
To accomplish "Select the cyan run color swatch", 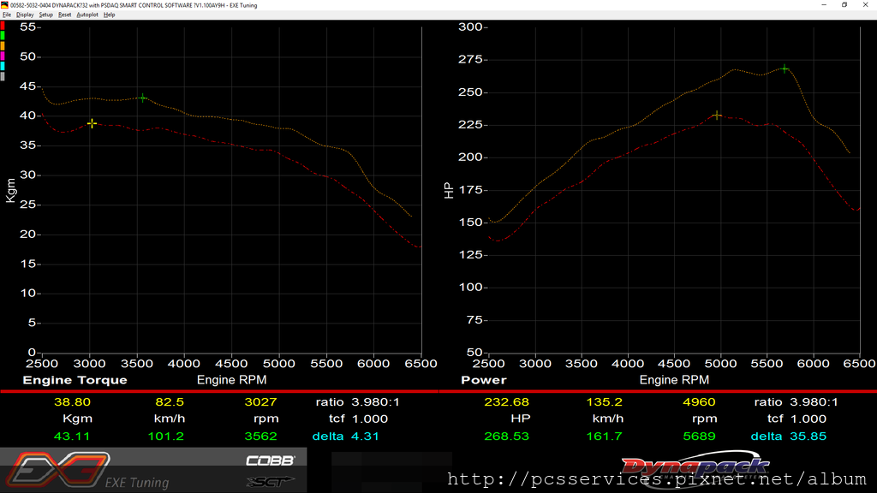I will click(x=3, y=66).
